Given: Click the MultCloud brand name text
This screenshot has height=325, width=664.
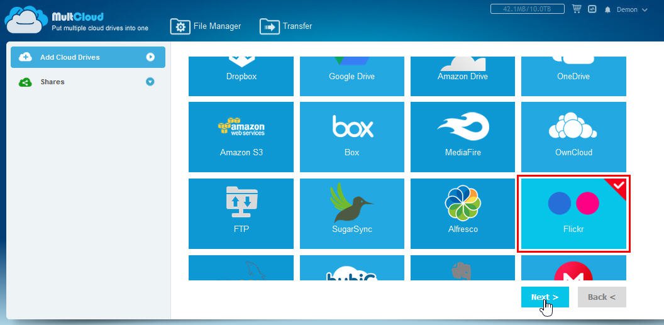Looking at the screenshot, I should 77,17.
